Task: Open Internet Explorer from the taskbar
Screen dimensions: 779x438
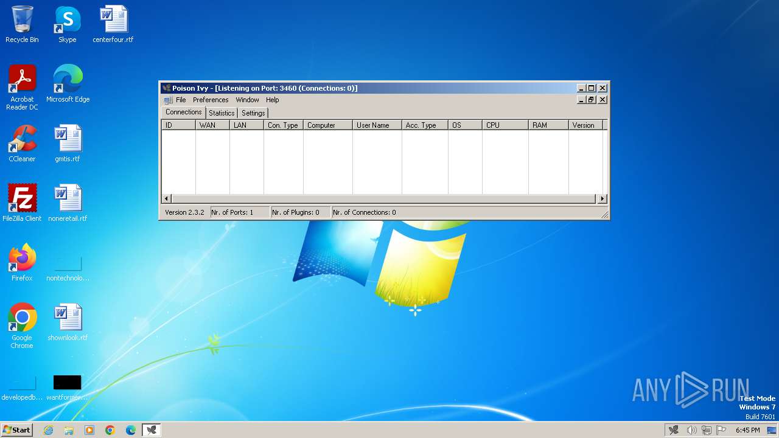Action: click(48, 430)
